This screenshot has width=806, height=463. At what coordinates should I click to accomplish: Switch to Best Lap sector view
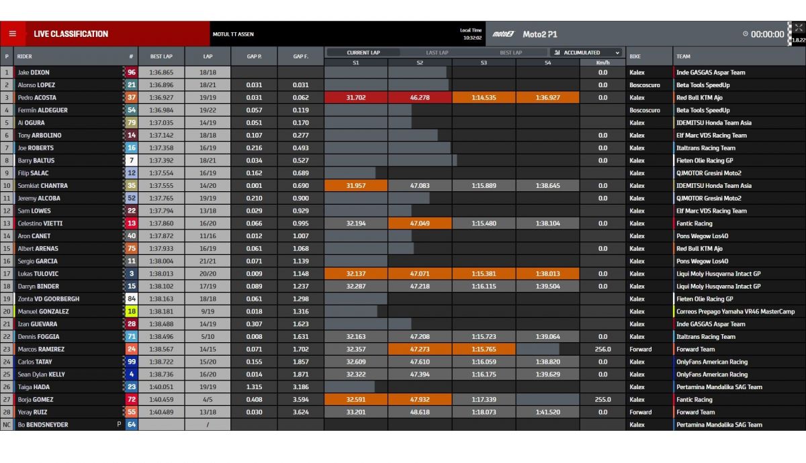point(510,52)
